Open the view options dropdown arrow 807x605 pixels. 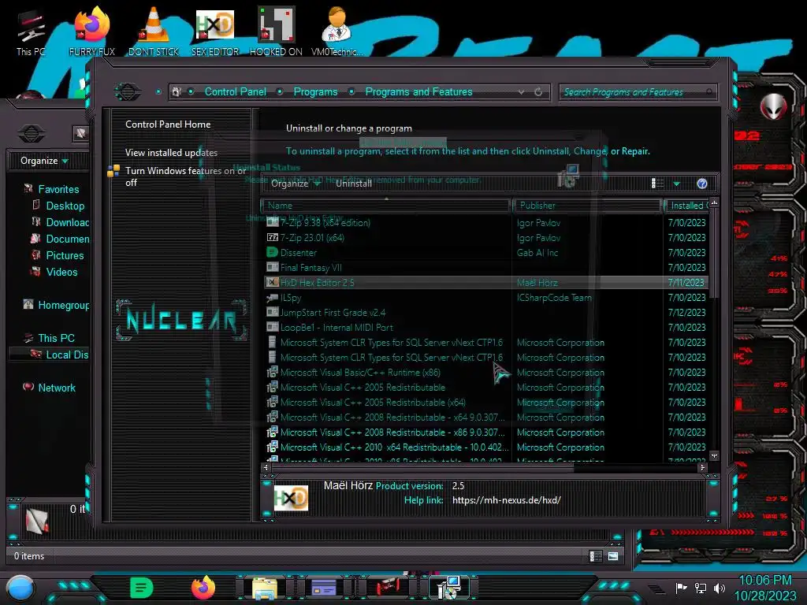tap(677, 184)
